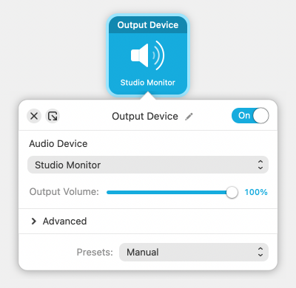Viewport: 296px width, 288px height.
Task: Open the Presets Manual dropdown
Action: (x=194, y=252)
